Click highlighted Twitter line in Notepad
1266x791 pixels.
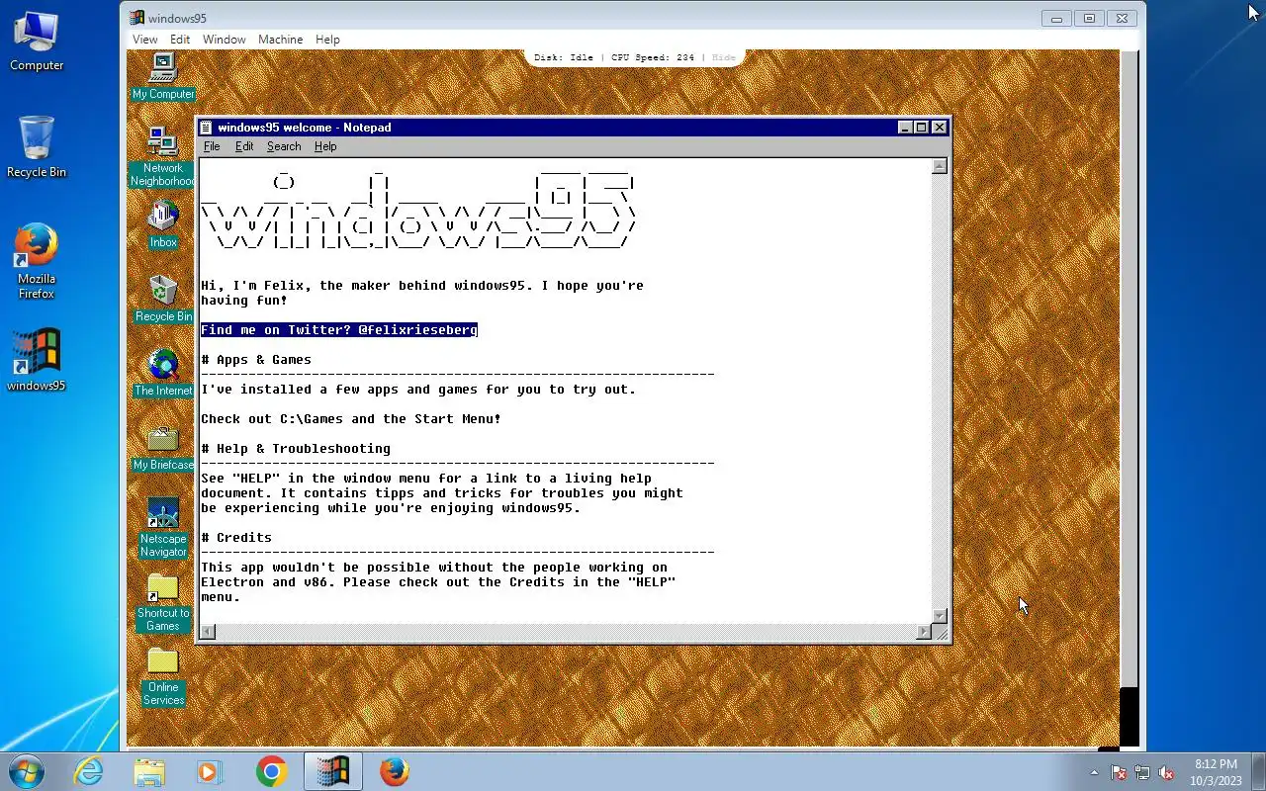pos(339,330)
